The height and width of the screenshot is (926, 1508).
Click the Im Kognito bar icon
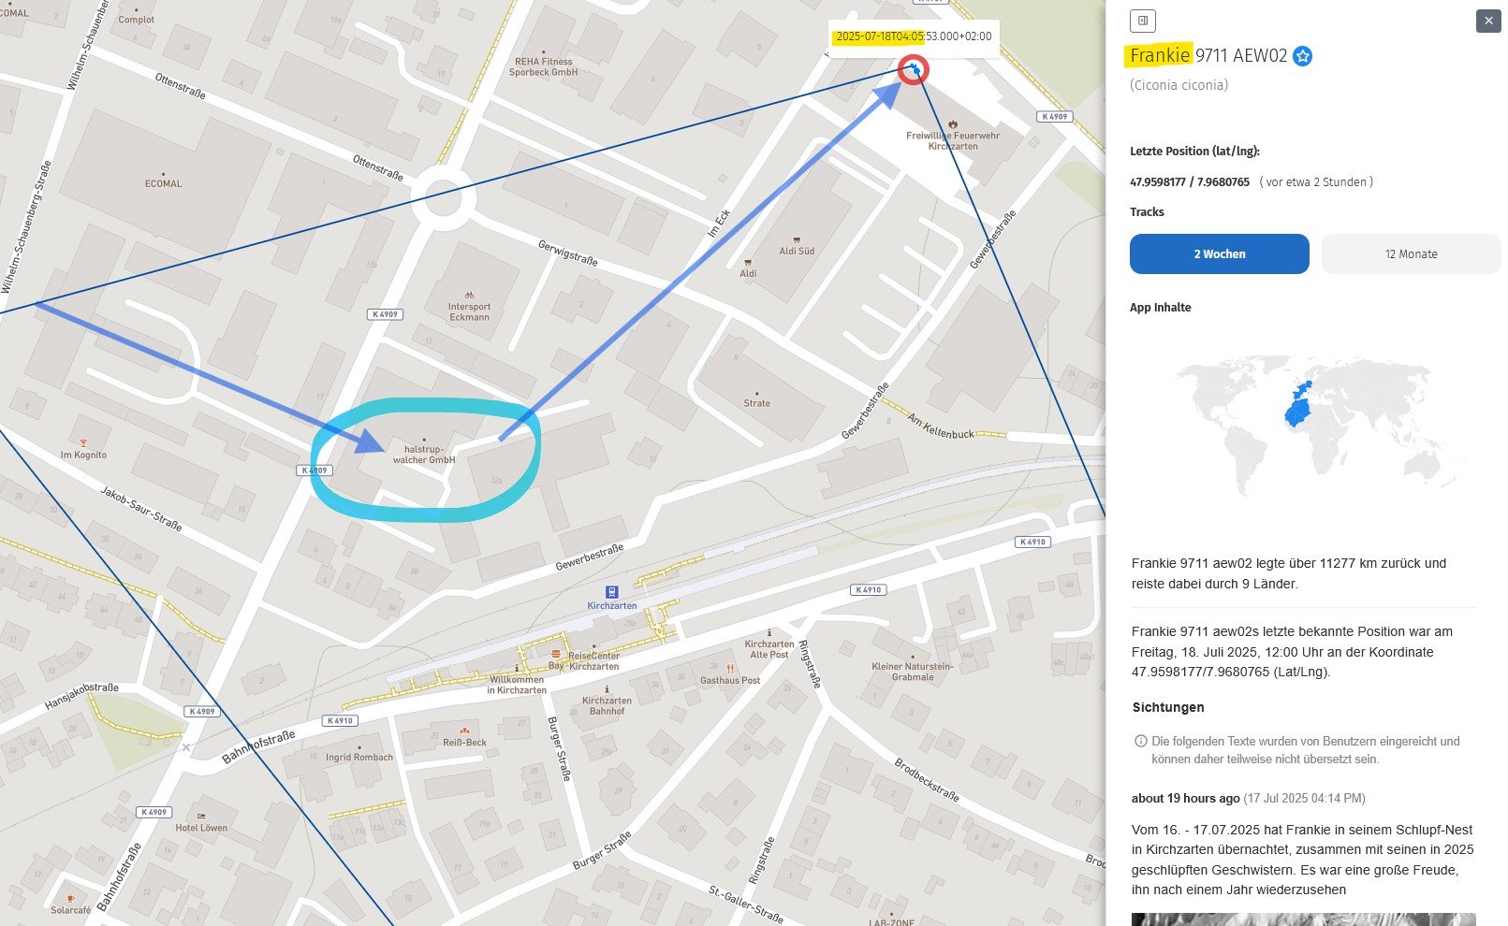(83, 443)
